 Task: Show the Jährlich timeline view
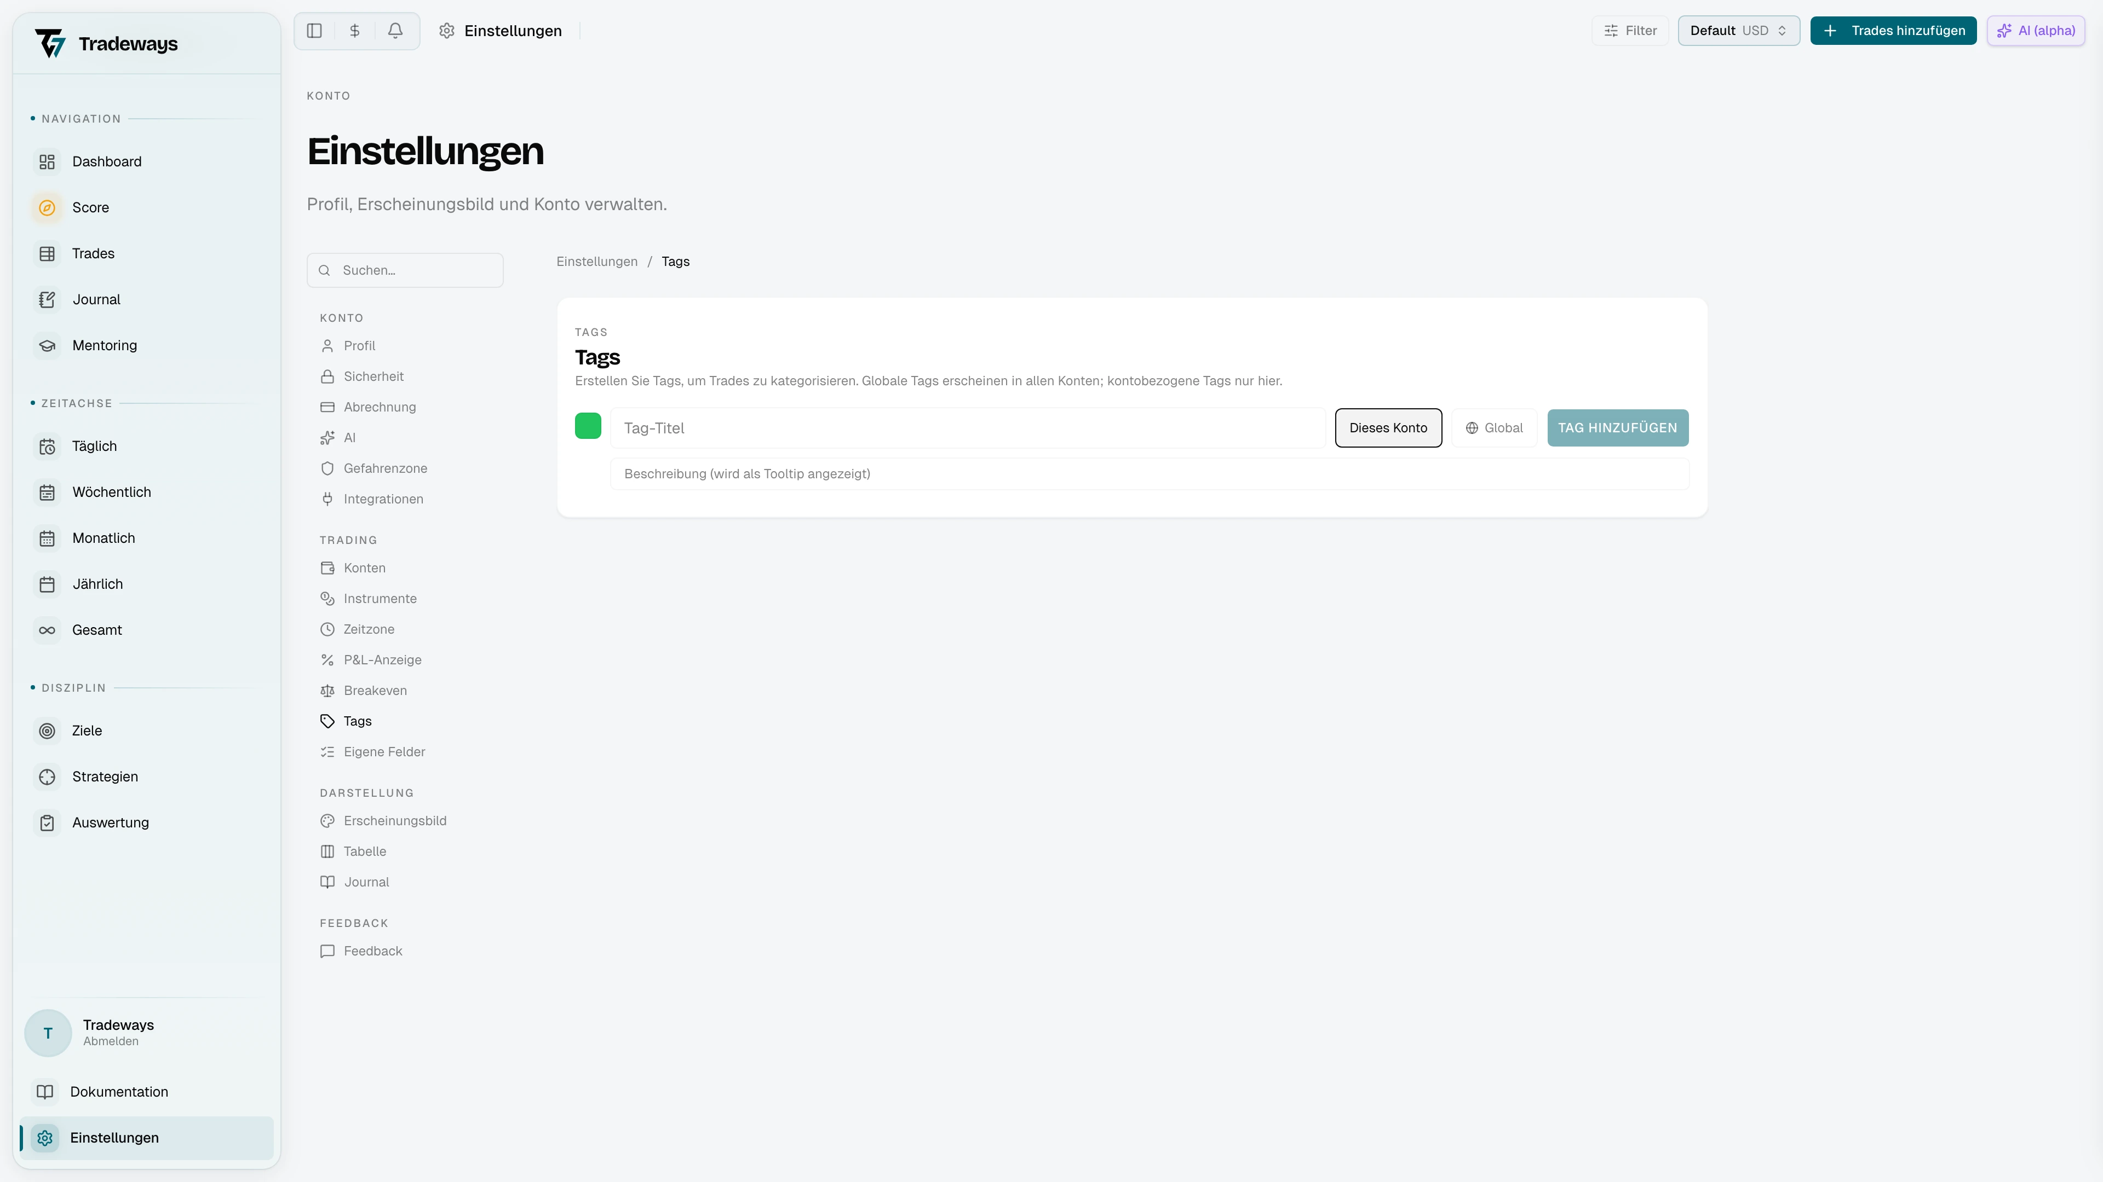(147, 584)
